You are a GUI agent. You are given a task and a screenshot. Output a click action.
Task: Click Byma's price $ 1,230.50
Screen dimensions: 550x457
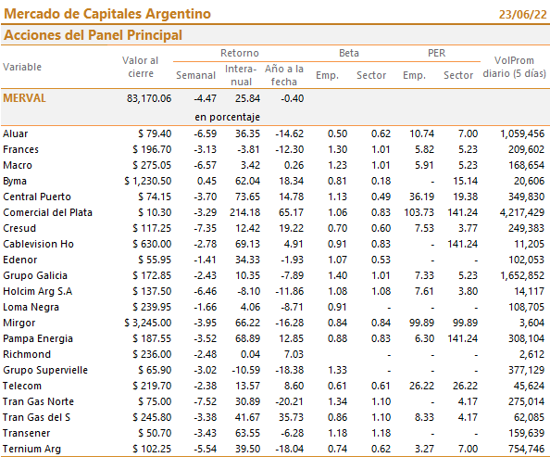point(147,181)
